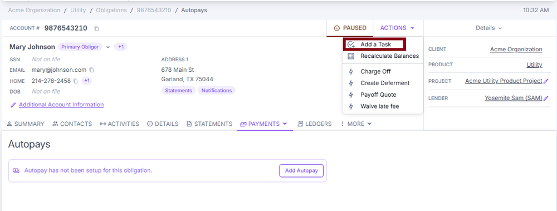This screenshot has height=211, width=557.
Task: Show the extra phone number +1 badge
Action: pyautogui.click(x=87, y=81)
